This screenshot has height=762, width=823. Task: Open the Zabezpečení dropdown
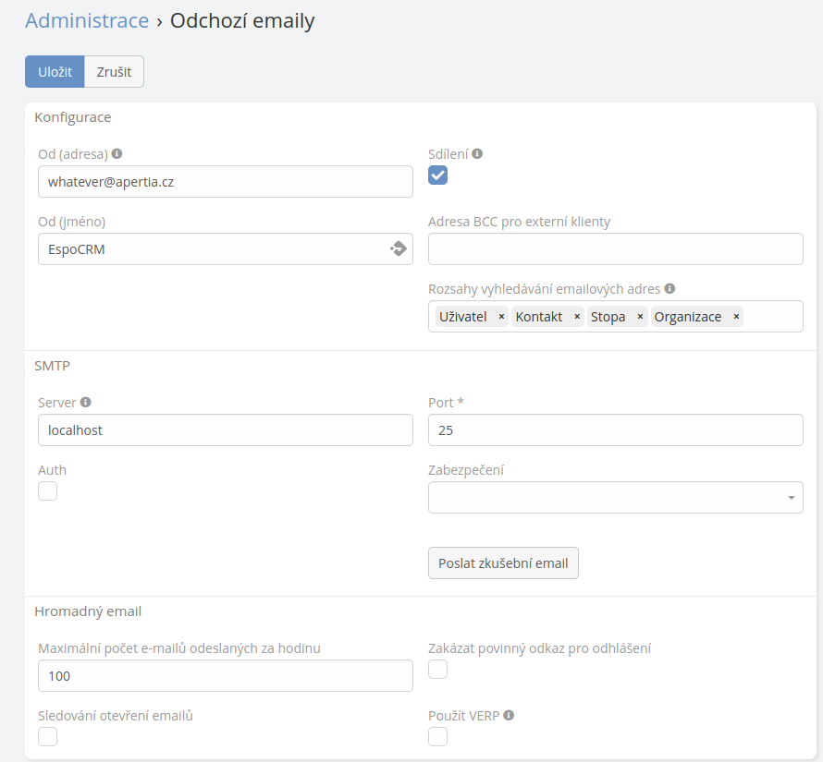pyautogui.click(x=615, y=498)
